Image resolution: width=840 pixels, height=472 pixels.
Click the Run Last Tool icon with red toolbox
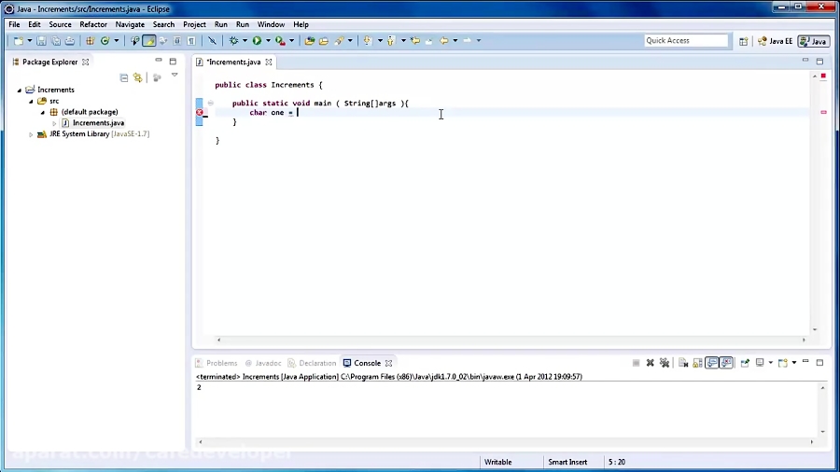click(280, 41)
